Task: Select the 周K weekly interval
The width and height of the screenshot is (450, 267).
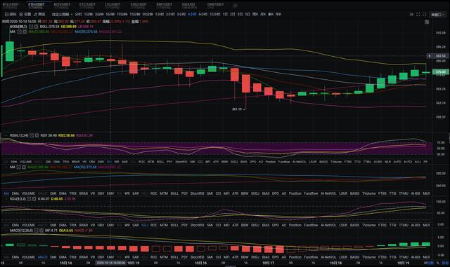Action: coord(255,14)
